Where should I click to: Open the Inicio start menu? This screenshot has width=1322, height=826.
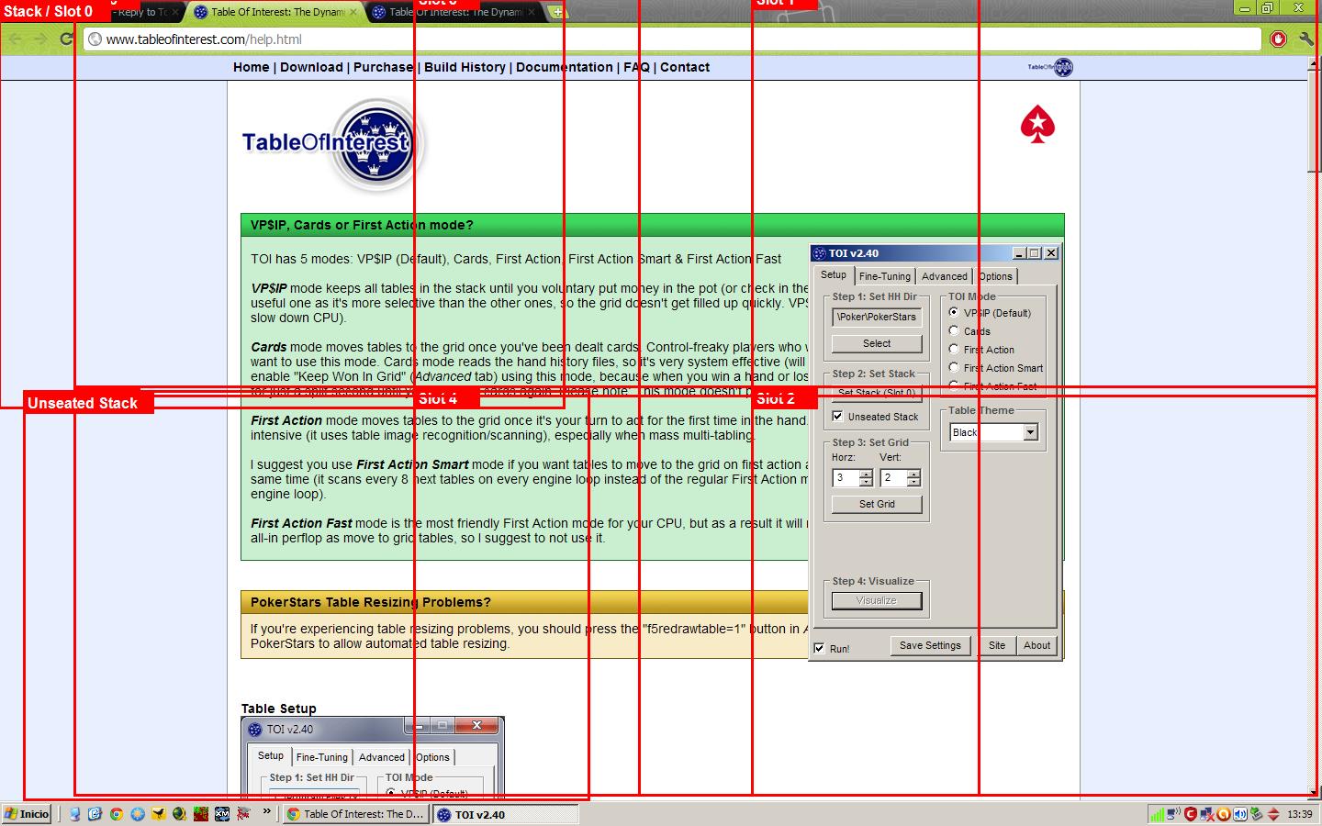[27, 814]
